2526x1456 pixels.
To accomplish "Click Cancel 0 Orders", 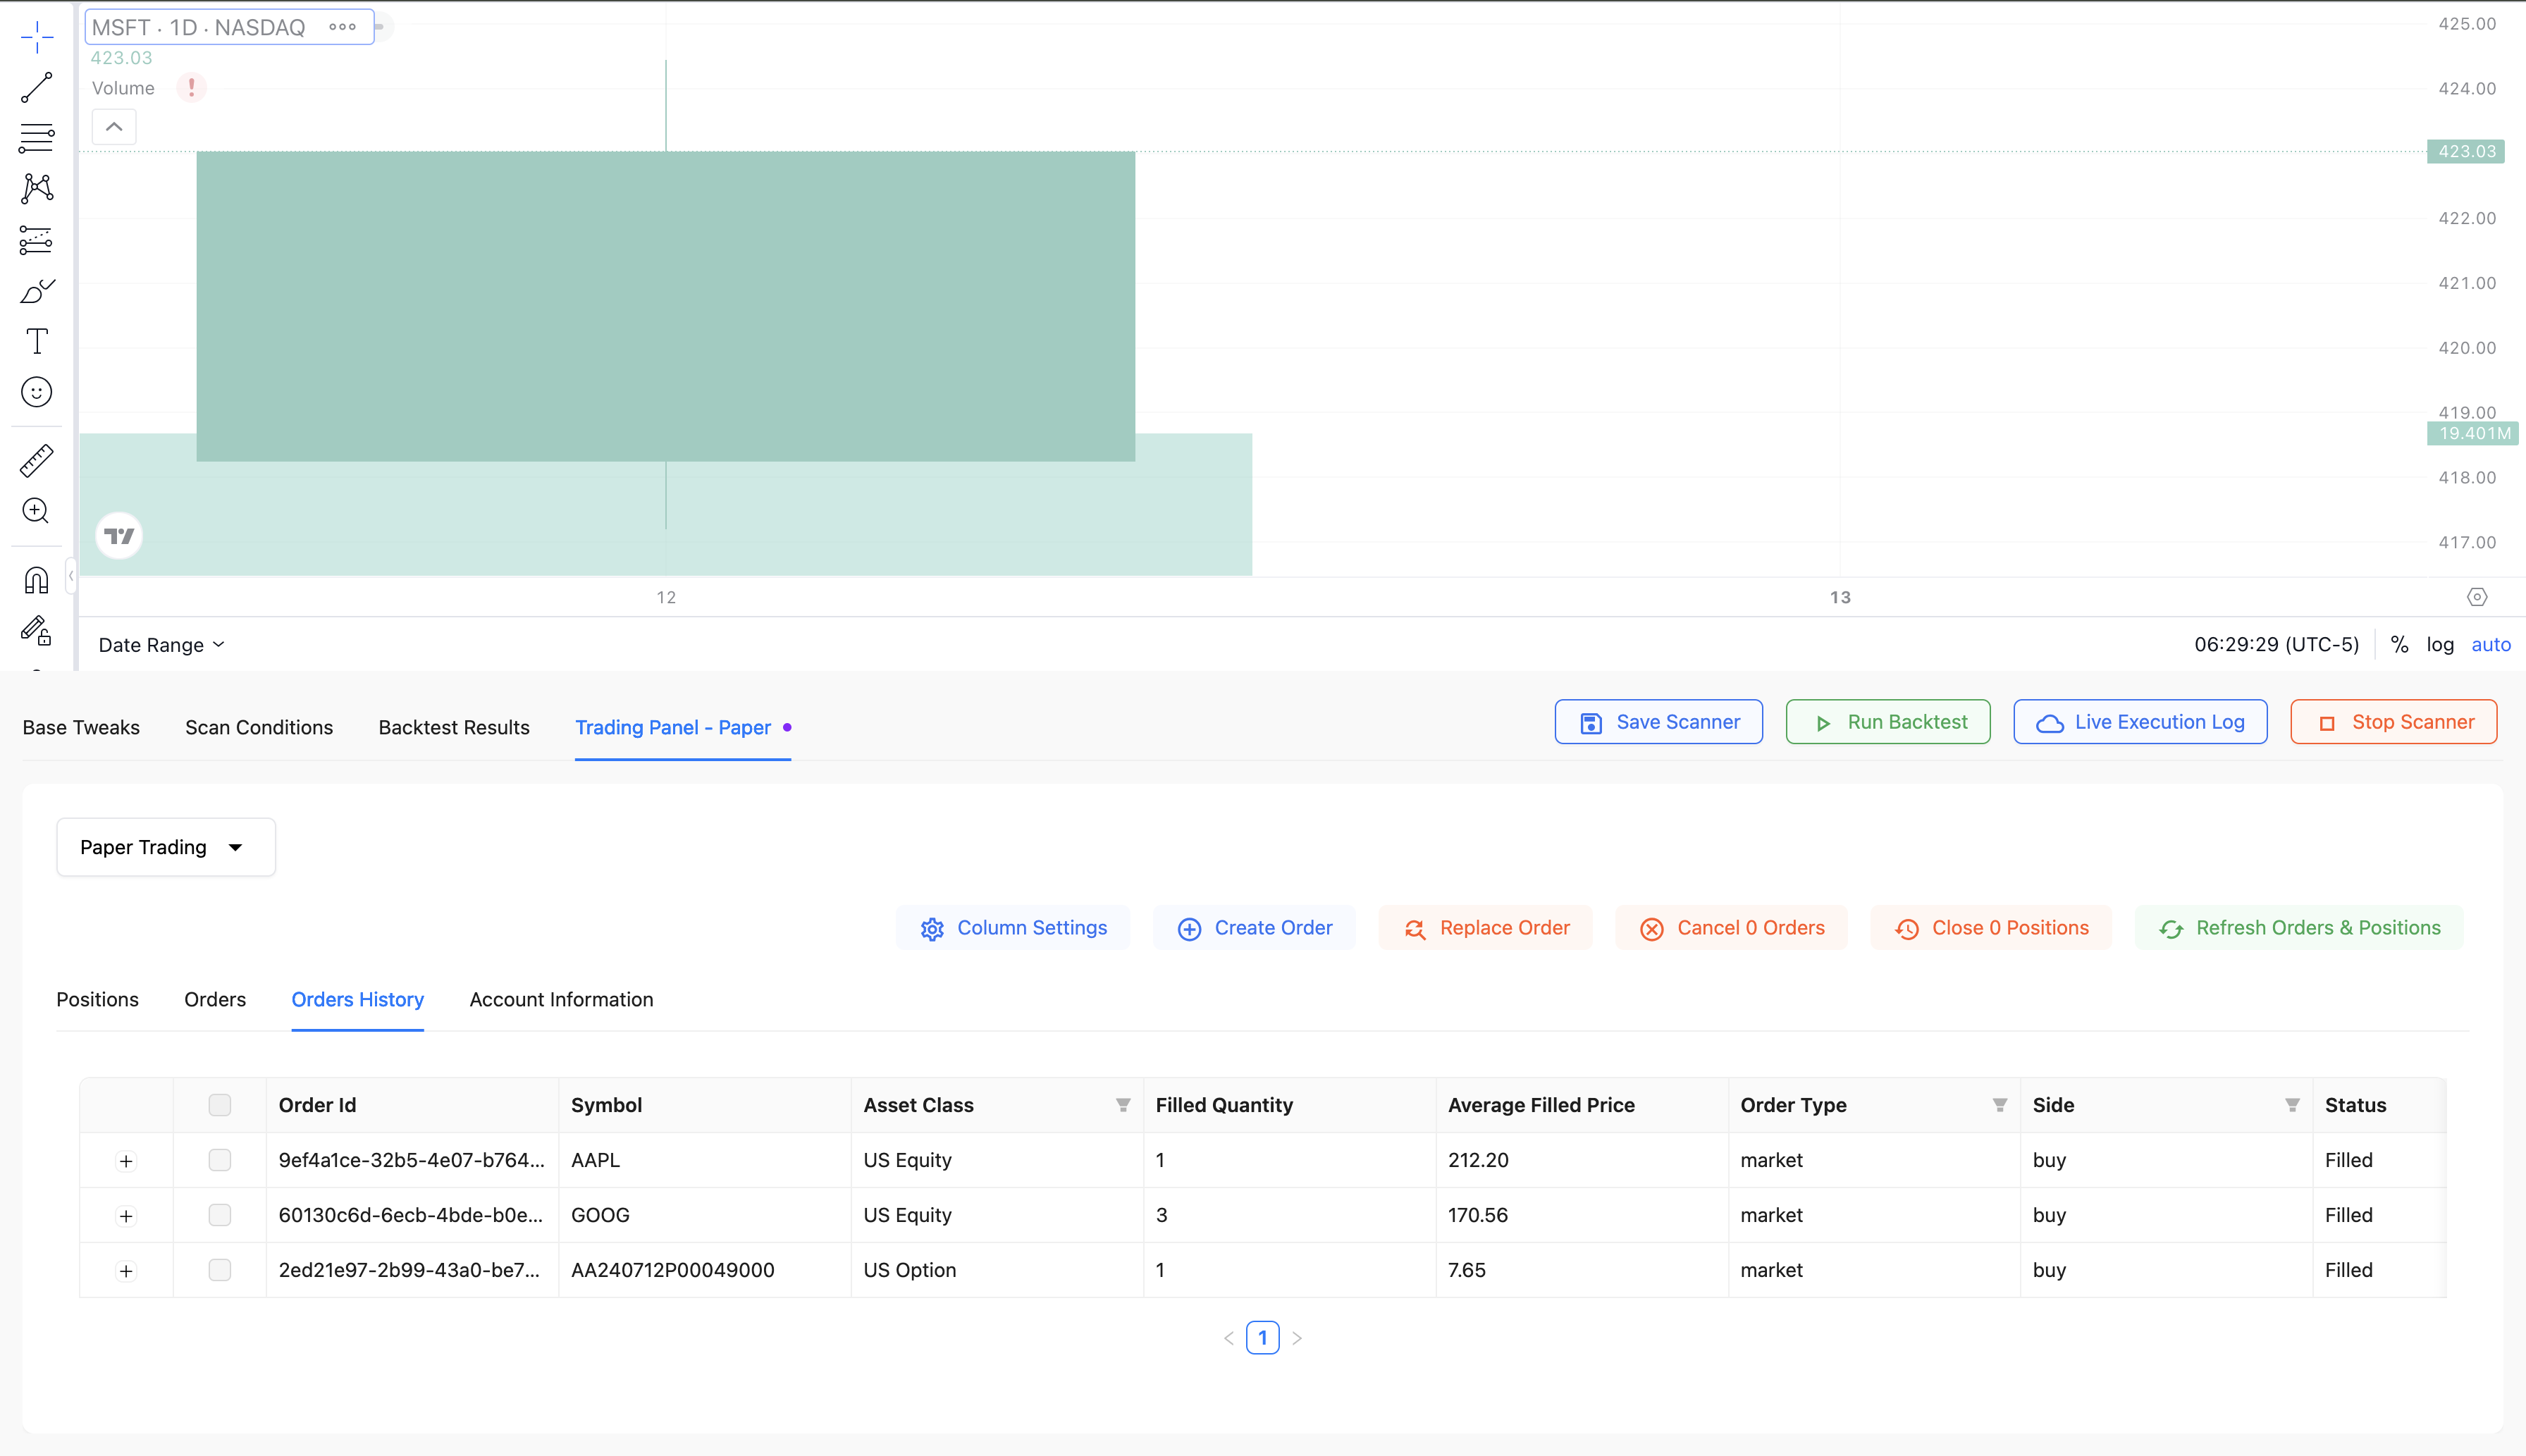I will tap(1732, 928).
